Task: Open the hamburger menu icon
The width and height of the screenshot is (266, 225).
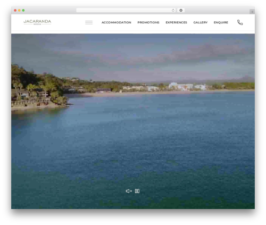Action: pyautogui.click(x=89, y=22)
